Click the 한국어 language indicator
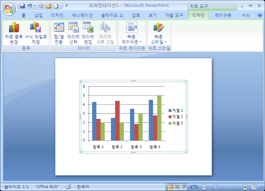Image resolution: width=265 pixels, height=191 pixels. 83,187
